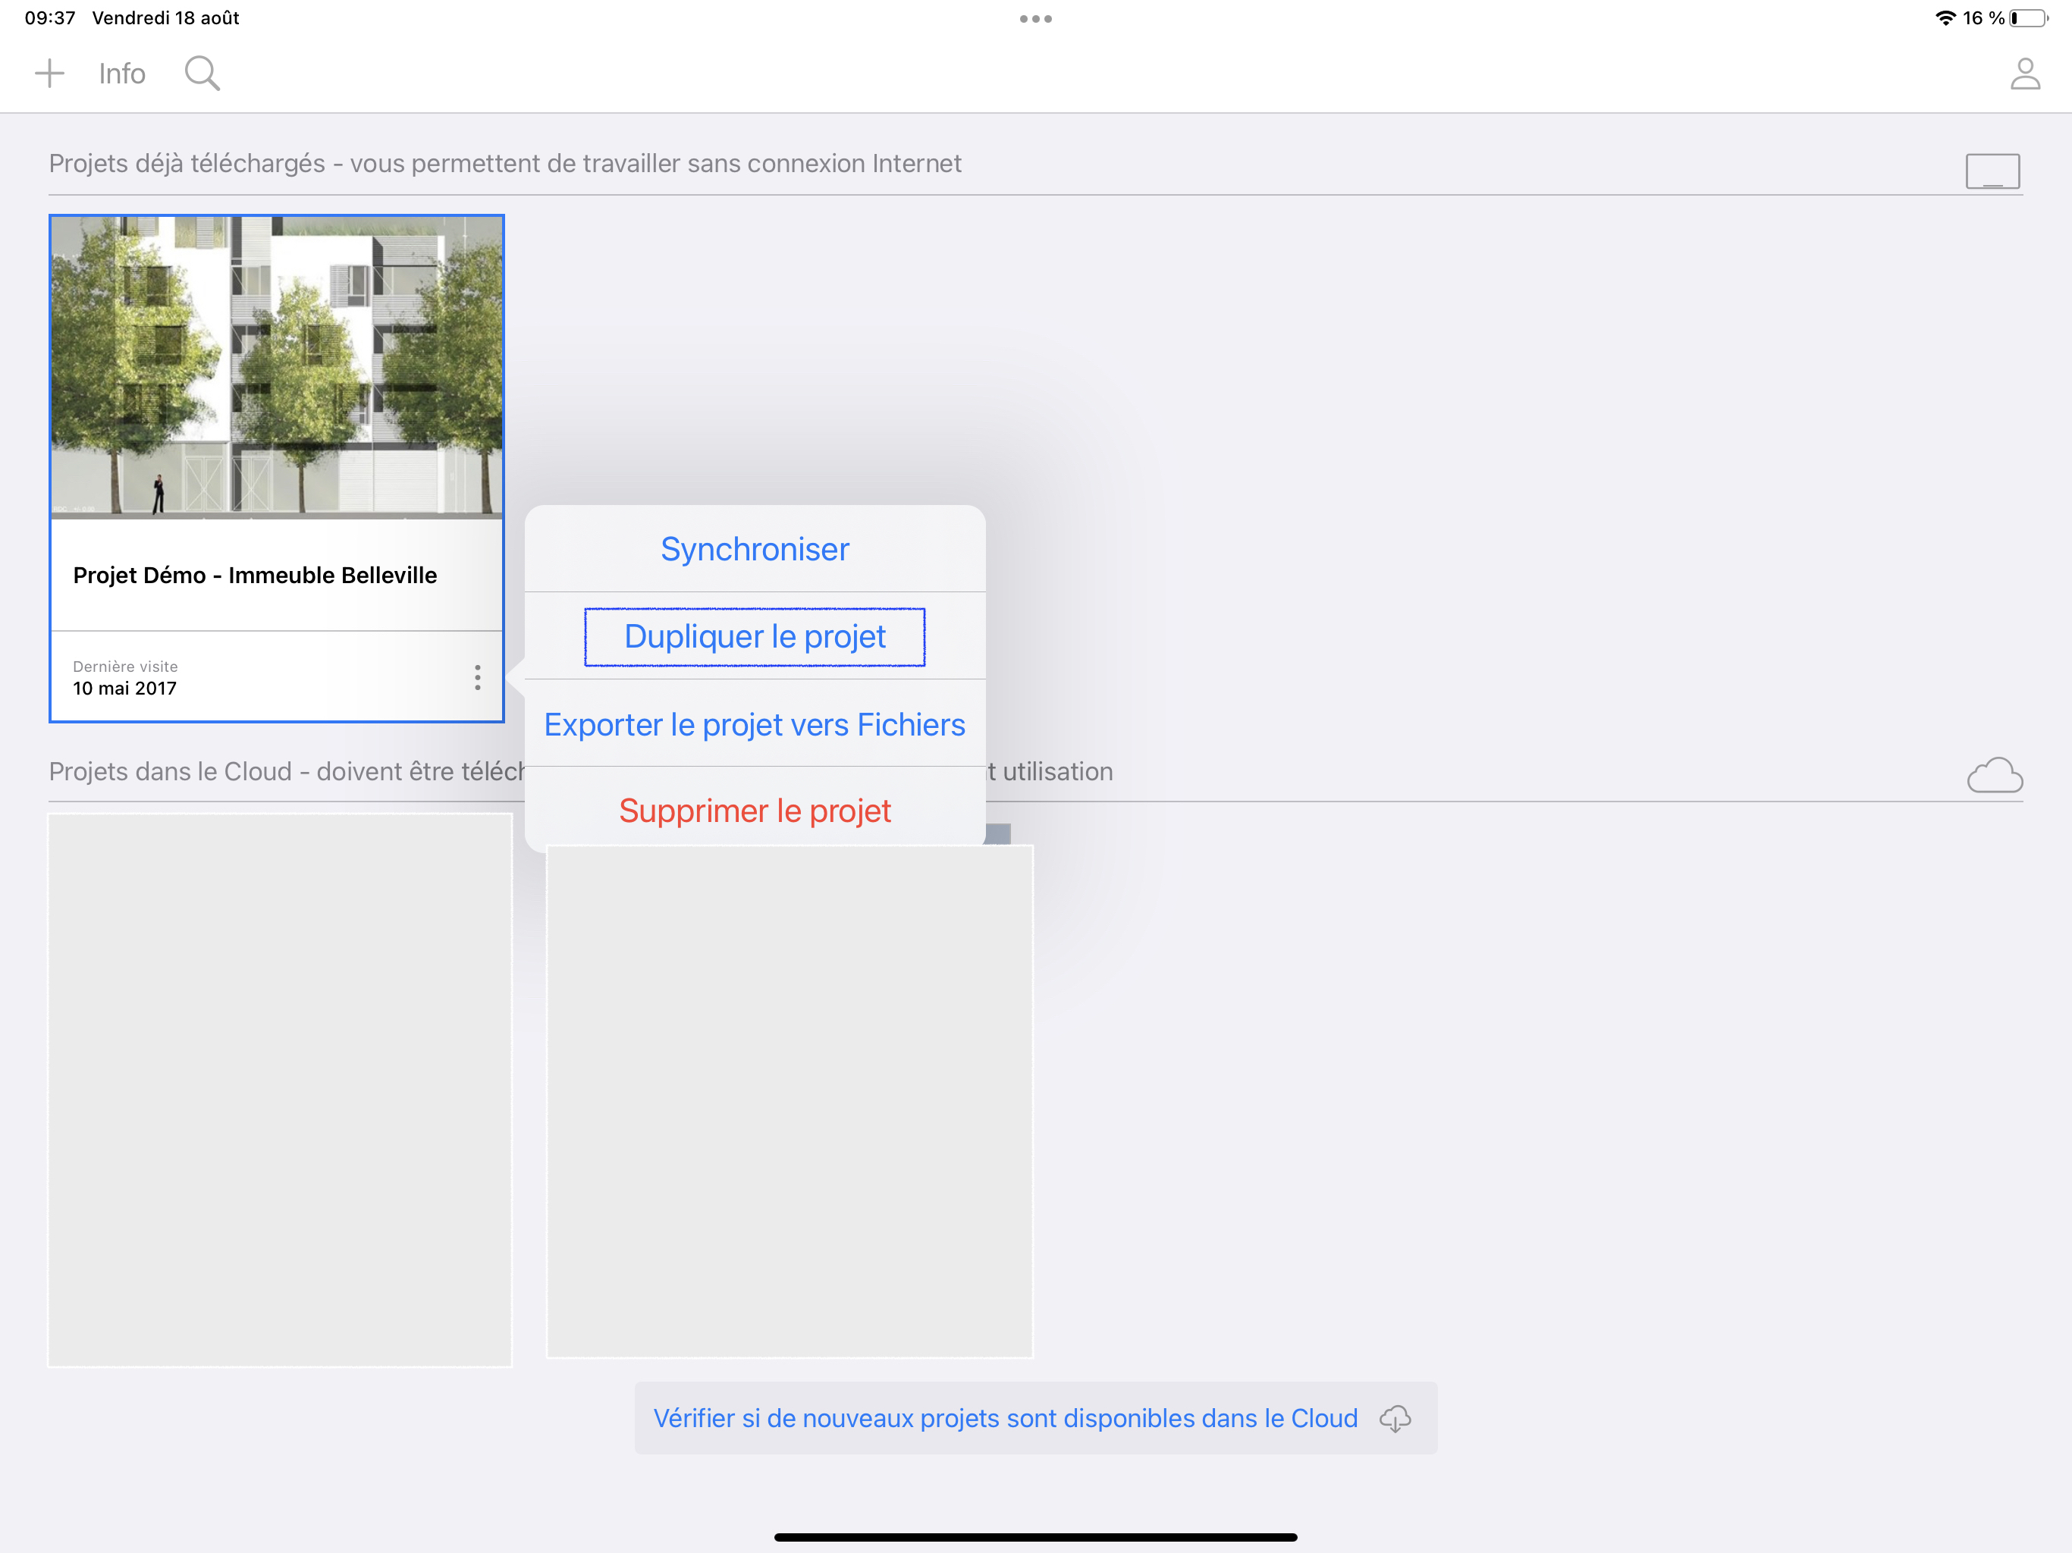Choose Dupliquer le projet menu item
This screenshot has width=2072, height=1553.
pyautogui.click(x=754, y=637)
